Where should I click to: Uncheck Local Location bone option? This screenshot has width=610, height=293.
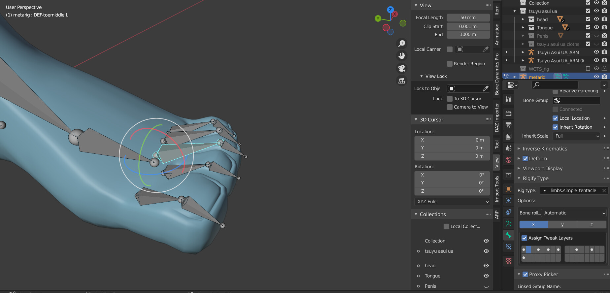pos(556,118)
